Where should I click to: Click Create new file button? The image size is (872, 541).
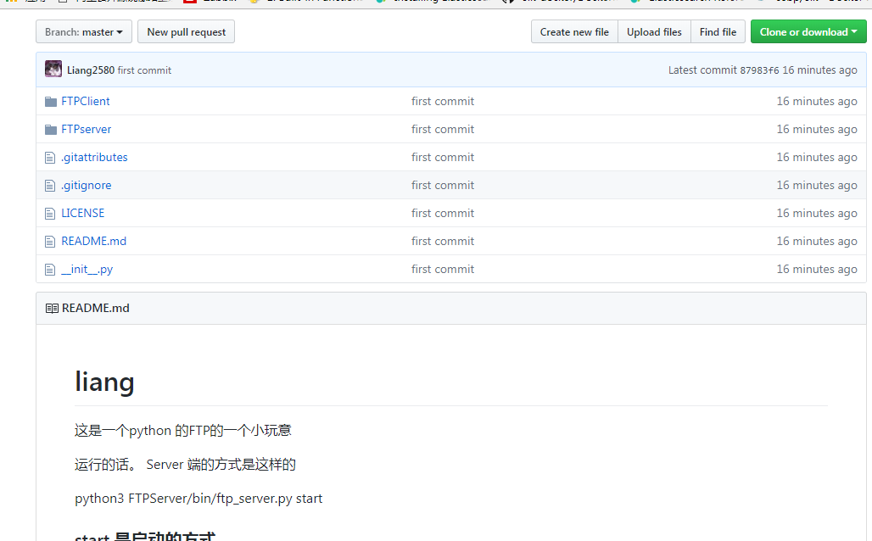tap(574, 31)
